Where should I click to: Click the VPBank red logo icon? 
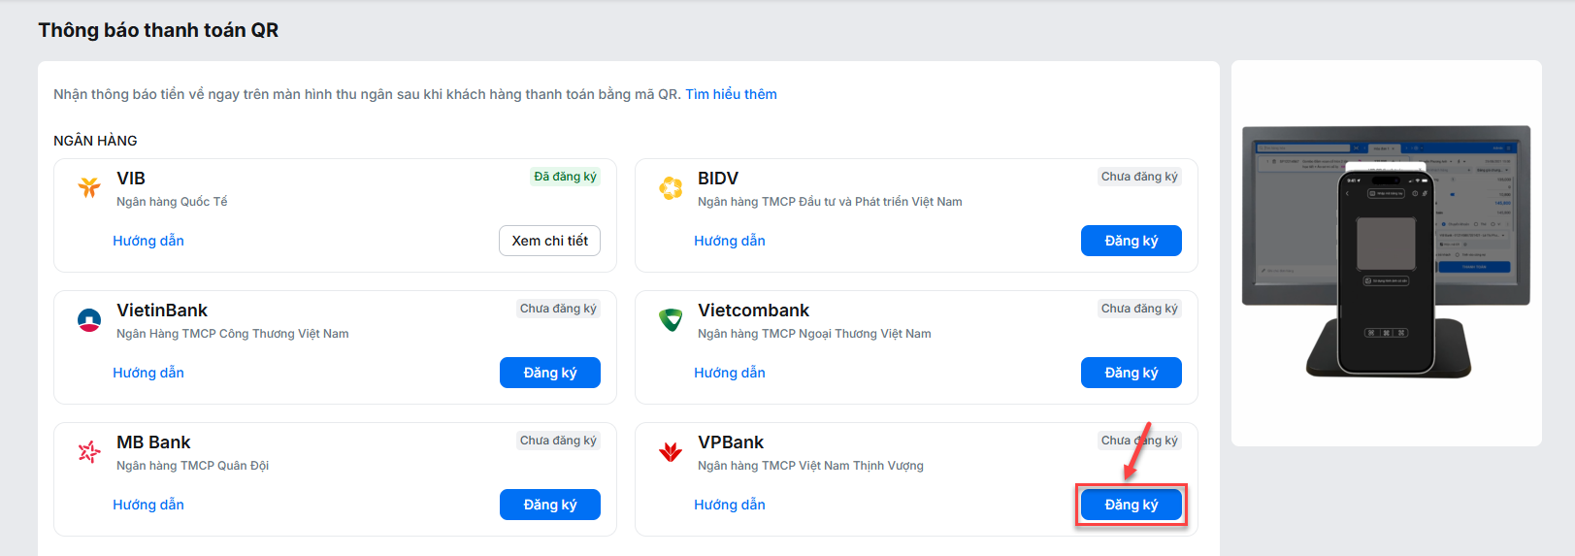[x=671, y=451]
